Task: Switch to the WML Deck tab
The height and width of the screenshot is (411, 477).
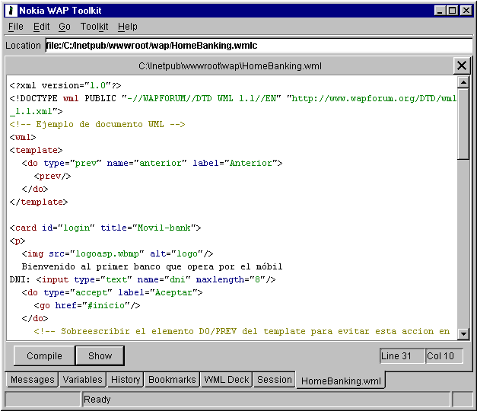Action: [227, 380]
